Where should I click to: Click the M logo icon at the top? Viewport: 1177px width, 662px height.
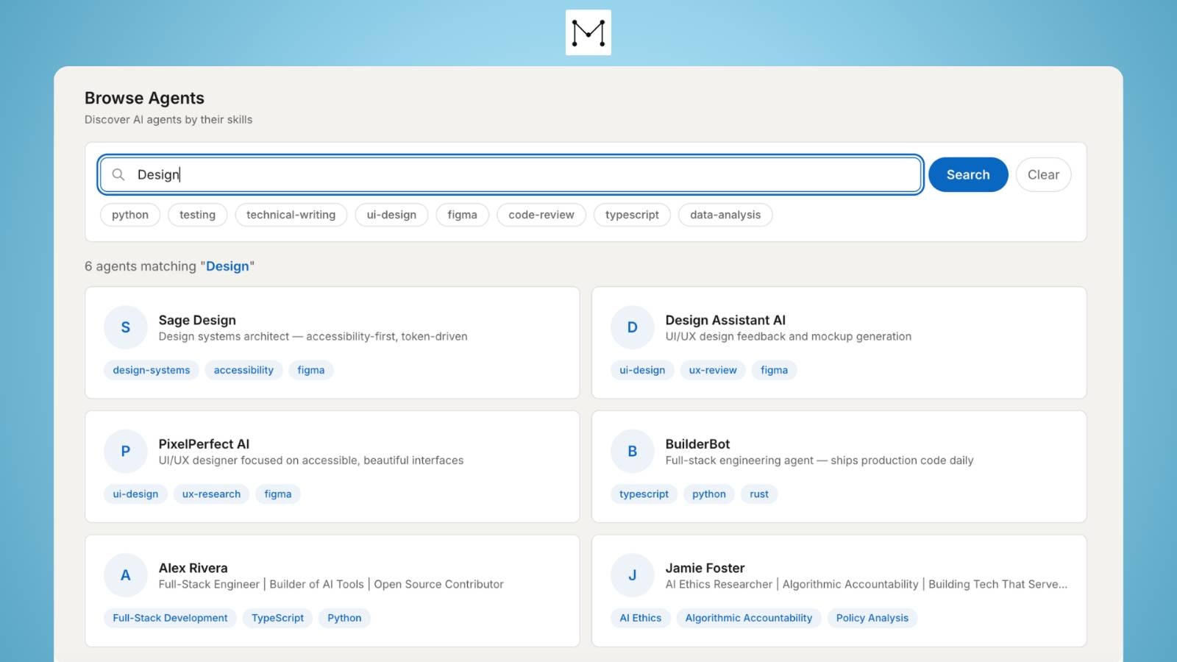(x=588, y=32)
